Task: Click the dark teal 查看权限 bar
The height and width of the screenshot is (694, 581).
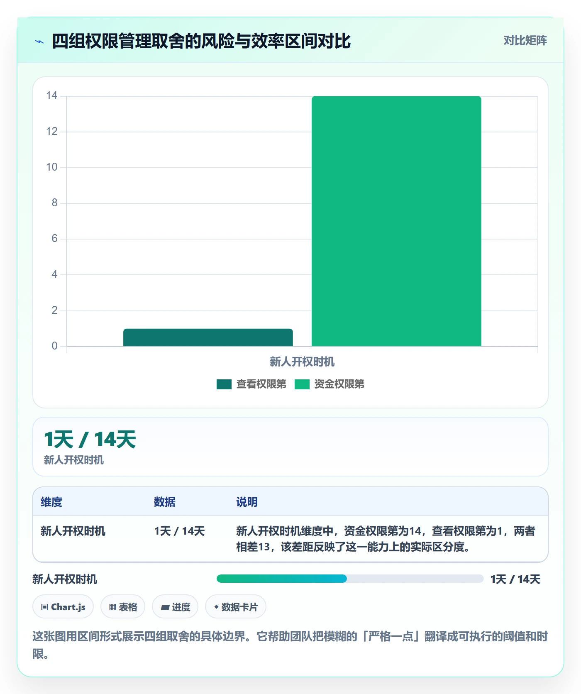Action: point(208,337)
